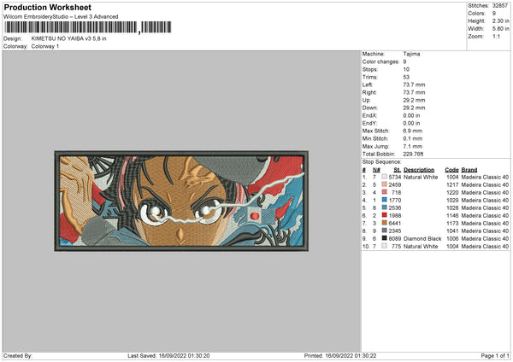
Task: Click the 'N#' column header
Action: click(x=376, y=170)
